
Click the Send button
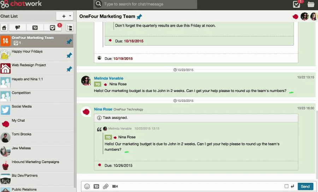pos(305,186)
